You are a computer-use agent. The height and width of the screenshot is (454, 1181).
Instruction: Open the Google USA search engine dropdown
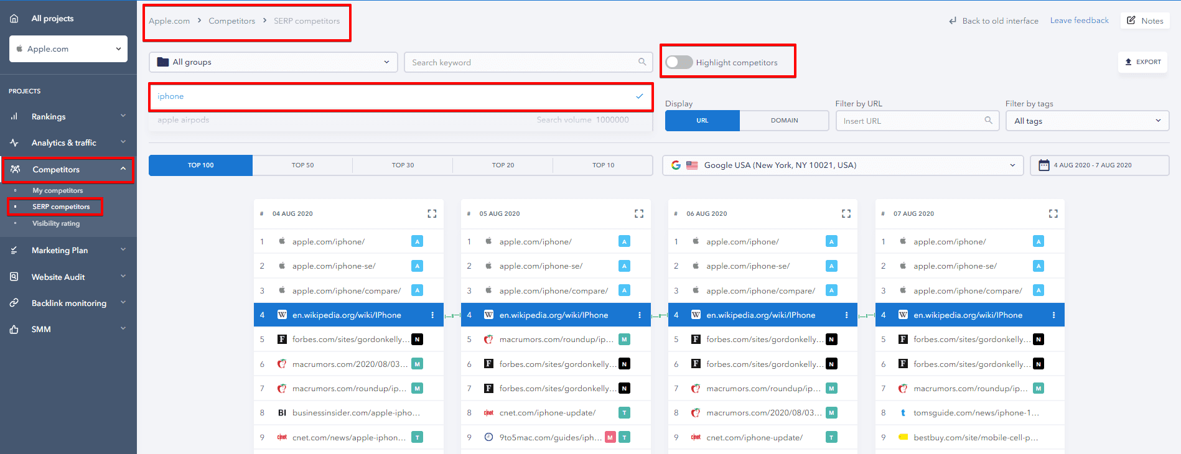click(843, 165)
